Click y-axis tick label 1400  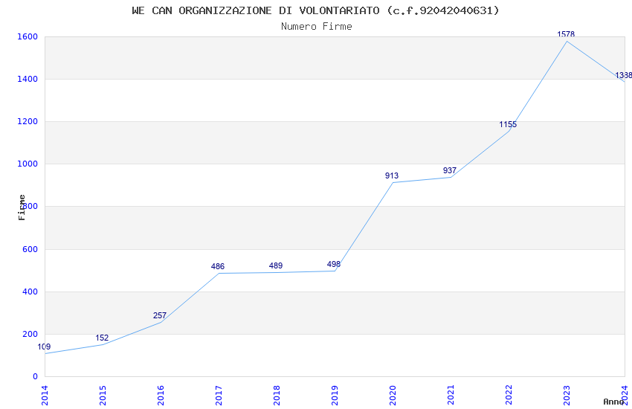(28, 79)
